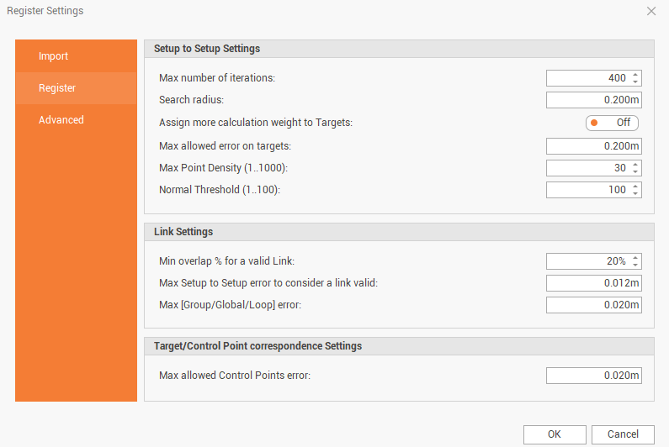Image resolution: width=669 pixels, height=447 pixels.
Task: Decrease Max Point Density value
Action: (635, 171)
